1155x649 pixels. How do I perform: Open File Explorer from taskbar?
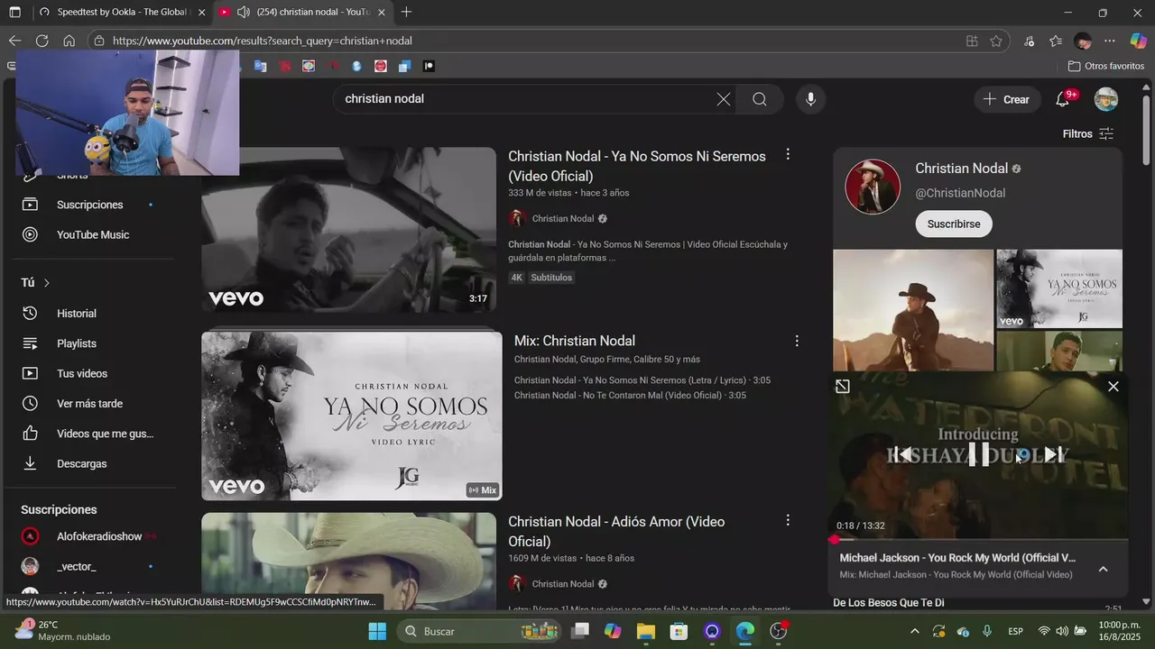tap(646, 631)
